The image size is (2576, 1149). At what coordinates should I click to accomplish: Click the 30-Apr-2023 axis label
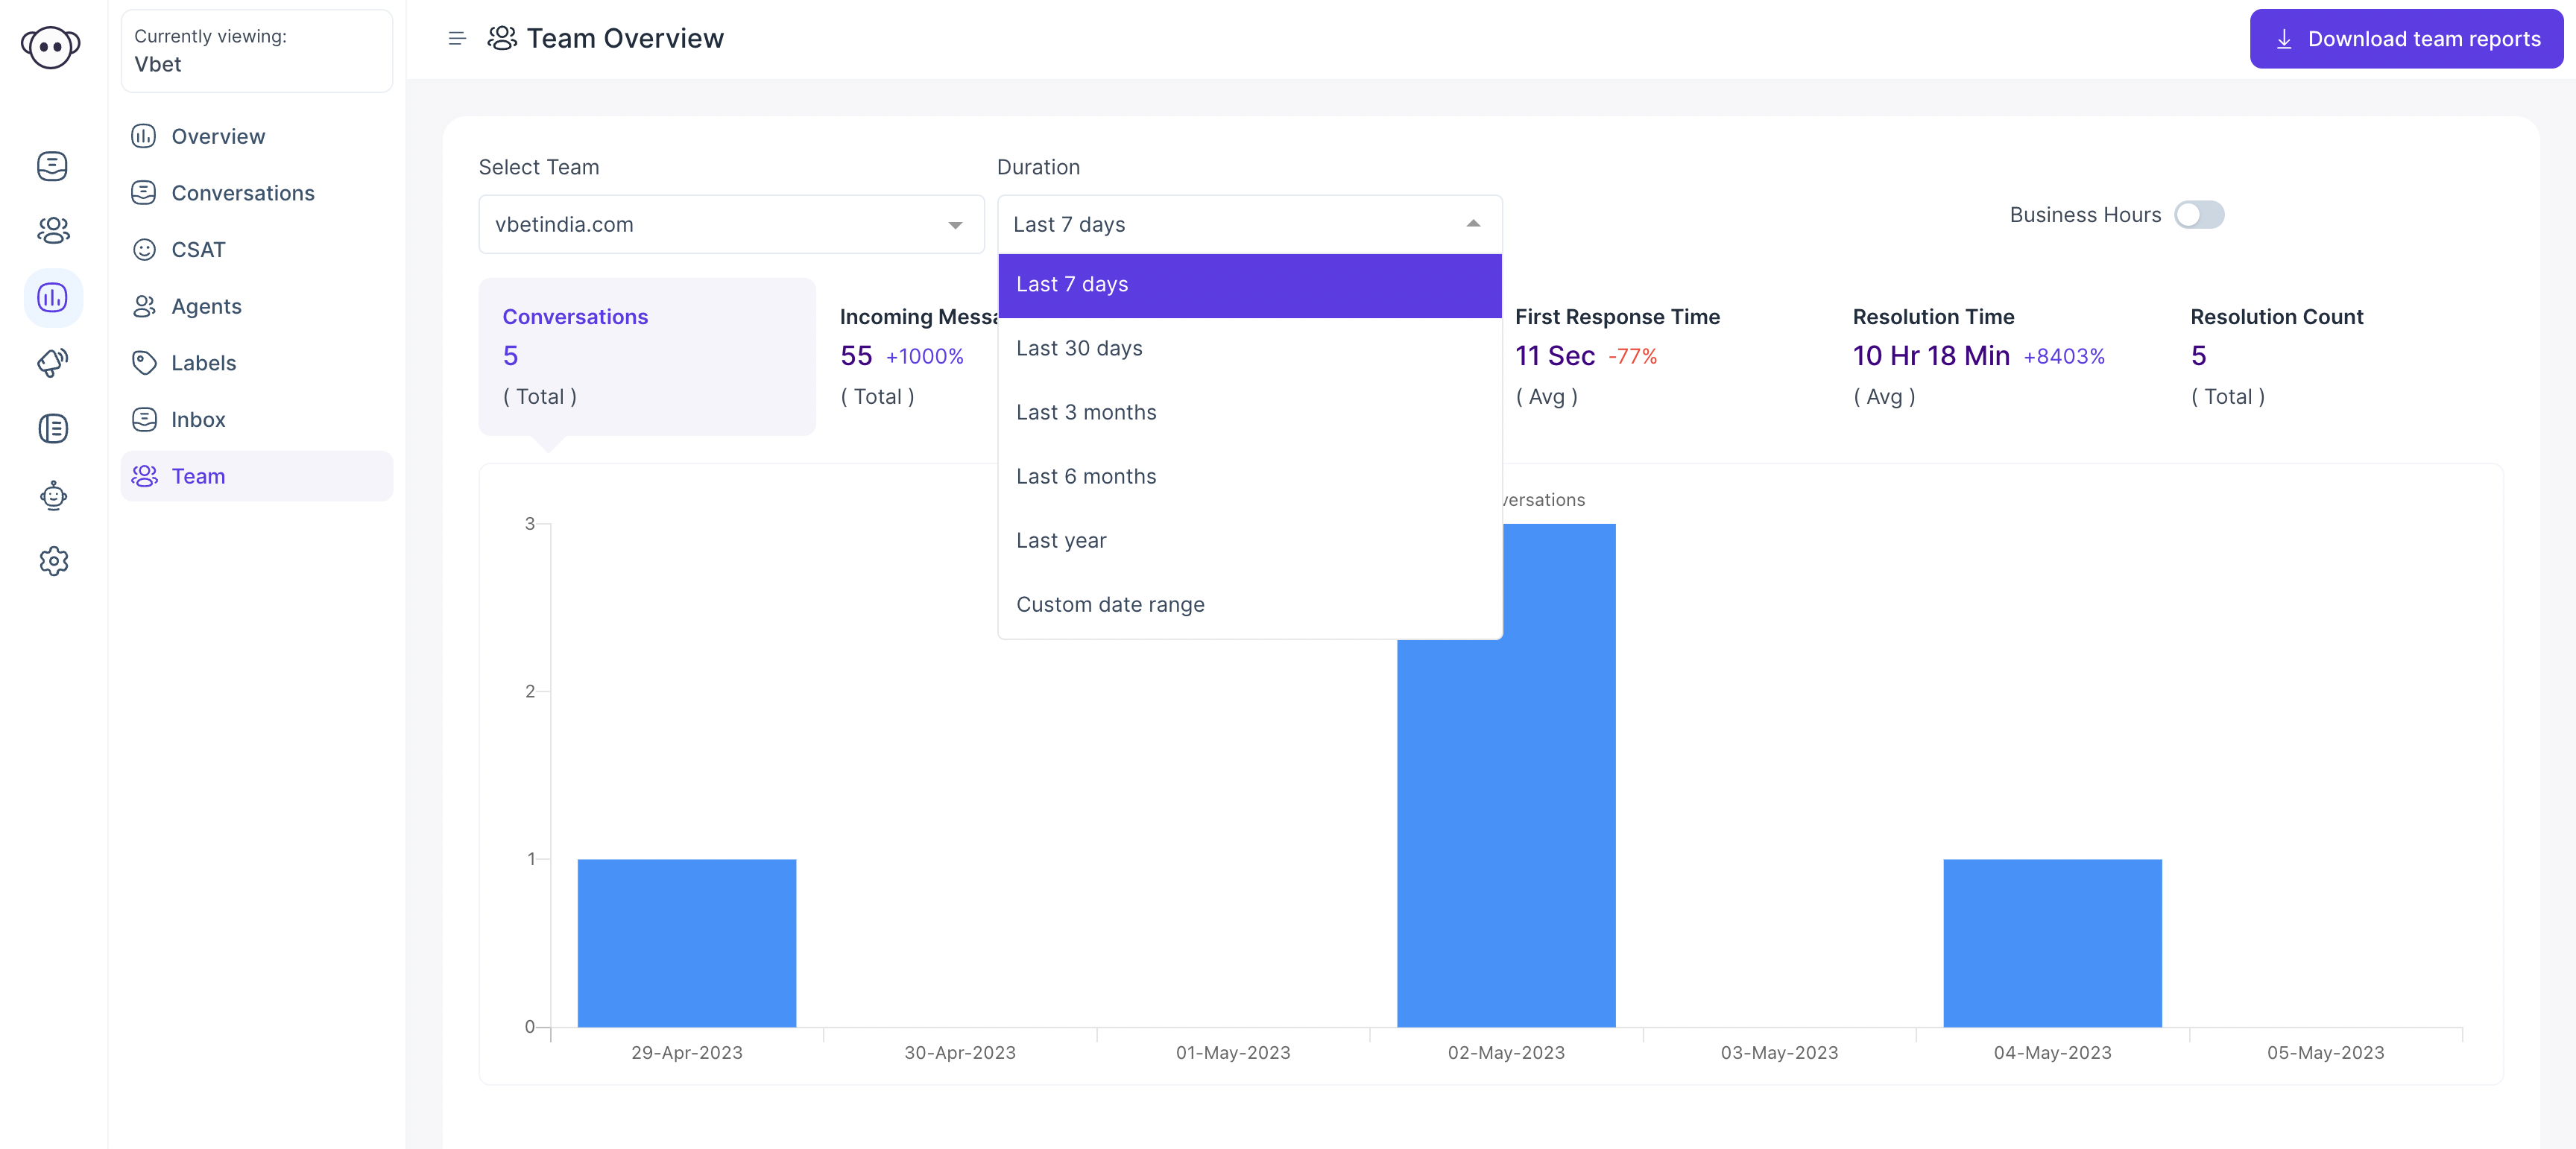pyautogui.click(x=960, y=1052)
